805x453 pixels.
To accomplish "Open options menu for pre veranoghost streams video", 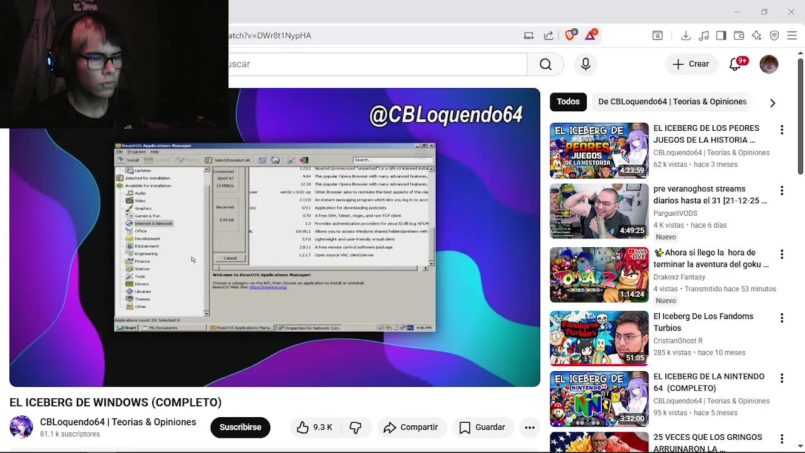I will pos(782,191).
